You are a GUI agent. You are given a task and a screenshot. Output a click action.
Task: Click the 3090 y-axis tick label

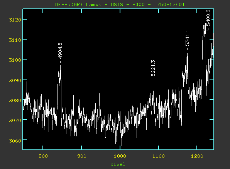pyautogui.click(x=15, y=80)
